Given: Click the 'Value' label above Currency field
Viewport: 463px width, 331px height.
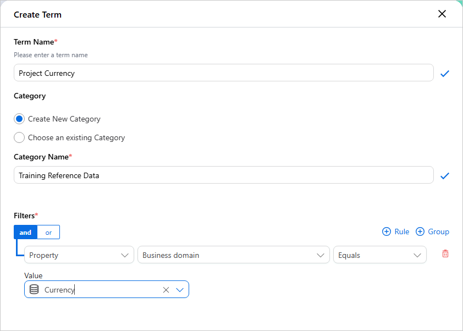Looking at the screenshot, I should pyautogui.click(x=34, y=275).
